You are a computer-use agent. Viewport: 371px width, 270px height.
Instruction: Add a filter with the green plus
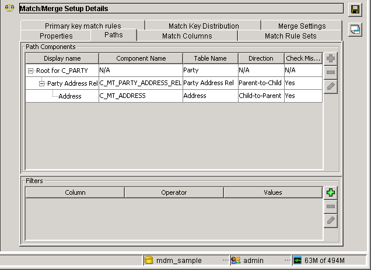pyautogui.click(x=330, y=193)
